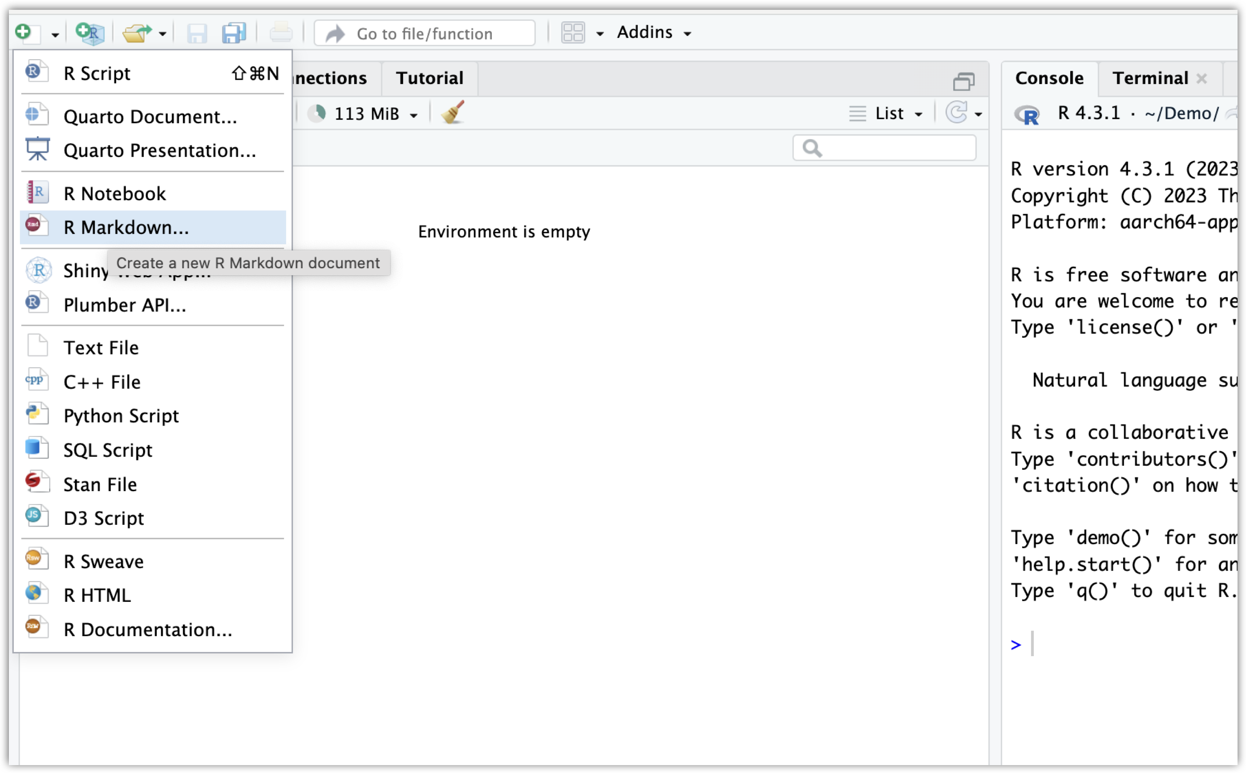The height and width of the screenshot is (774, 1246).
Task: Switch to the Tutorial tab
Action: click(x=429, y=78)
